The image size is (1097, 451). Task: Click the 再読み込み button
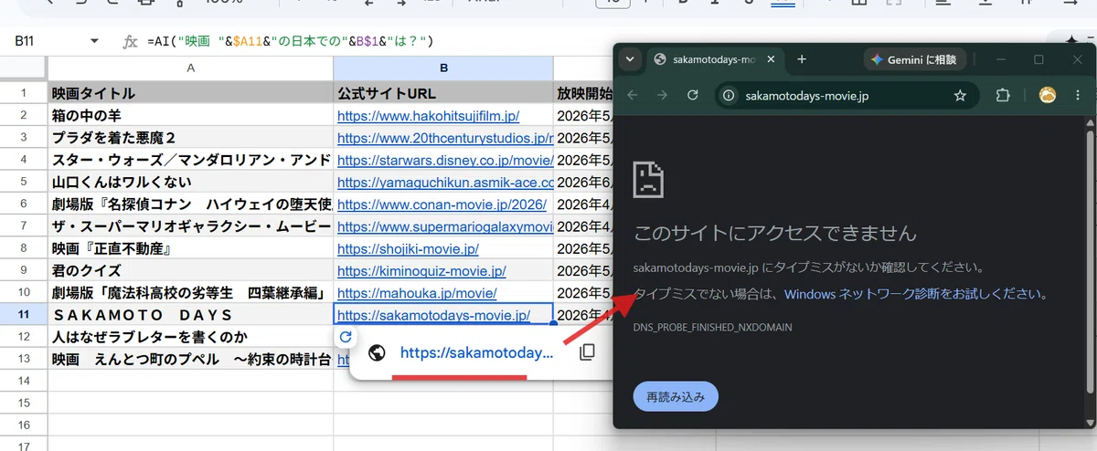coord(676,397)
